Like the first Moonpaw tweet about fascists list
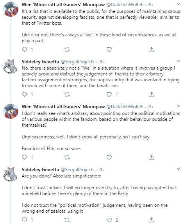 click(109, 49)
